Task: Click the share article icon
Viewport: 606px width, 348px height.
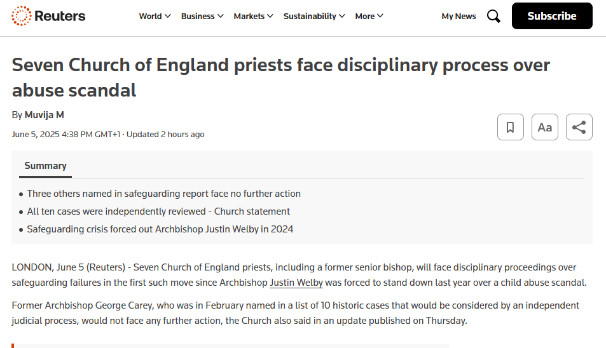Action: click(x=579, y=127)
